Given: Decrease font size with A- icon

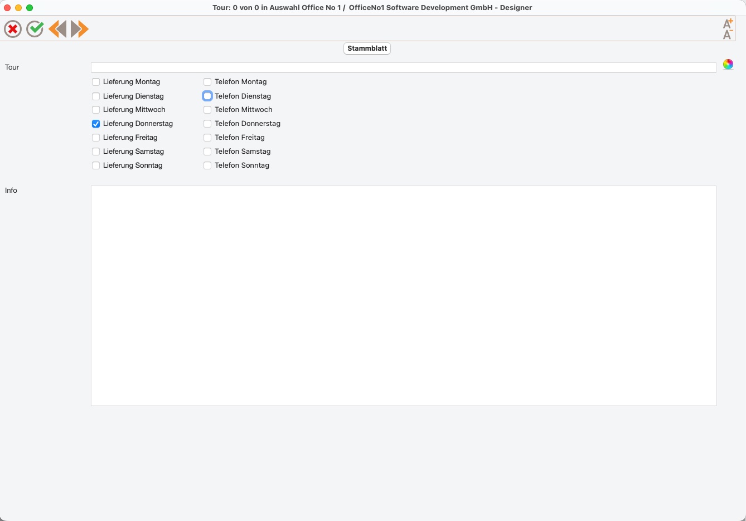Looking at the screenshot, I should point(728,35).
